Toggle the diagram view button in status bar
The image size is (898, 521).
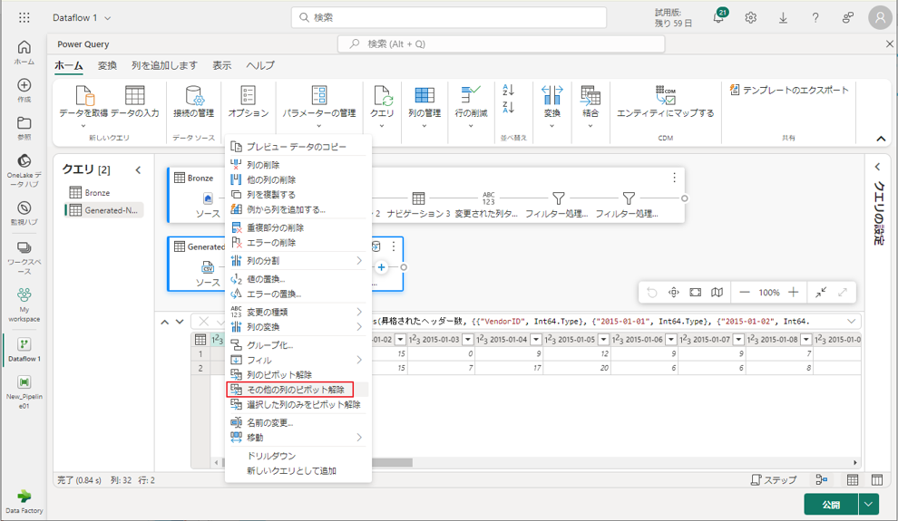[822, 480]
